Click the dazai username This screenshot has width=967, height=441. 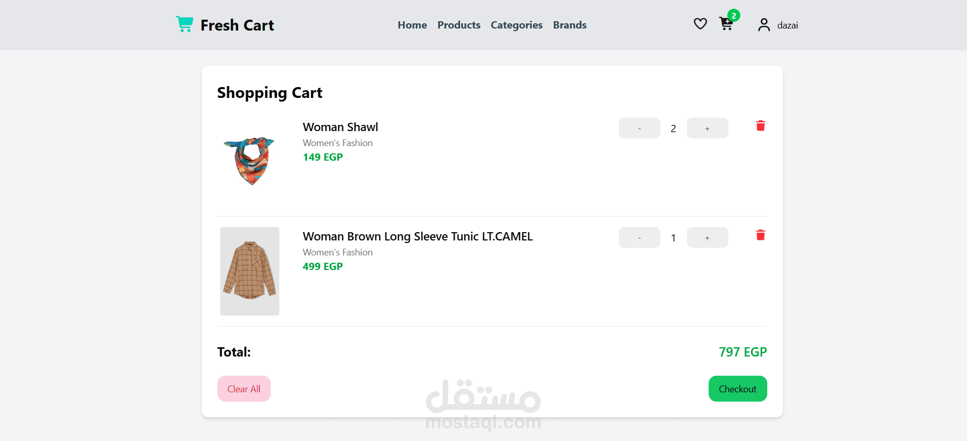click(x=787, y=25)
